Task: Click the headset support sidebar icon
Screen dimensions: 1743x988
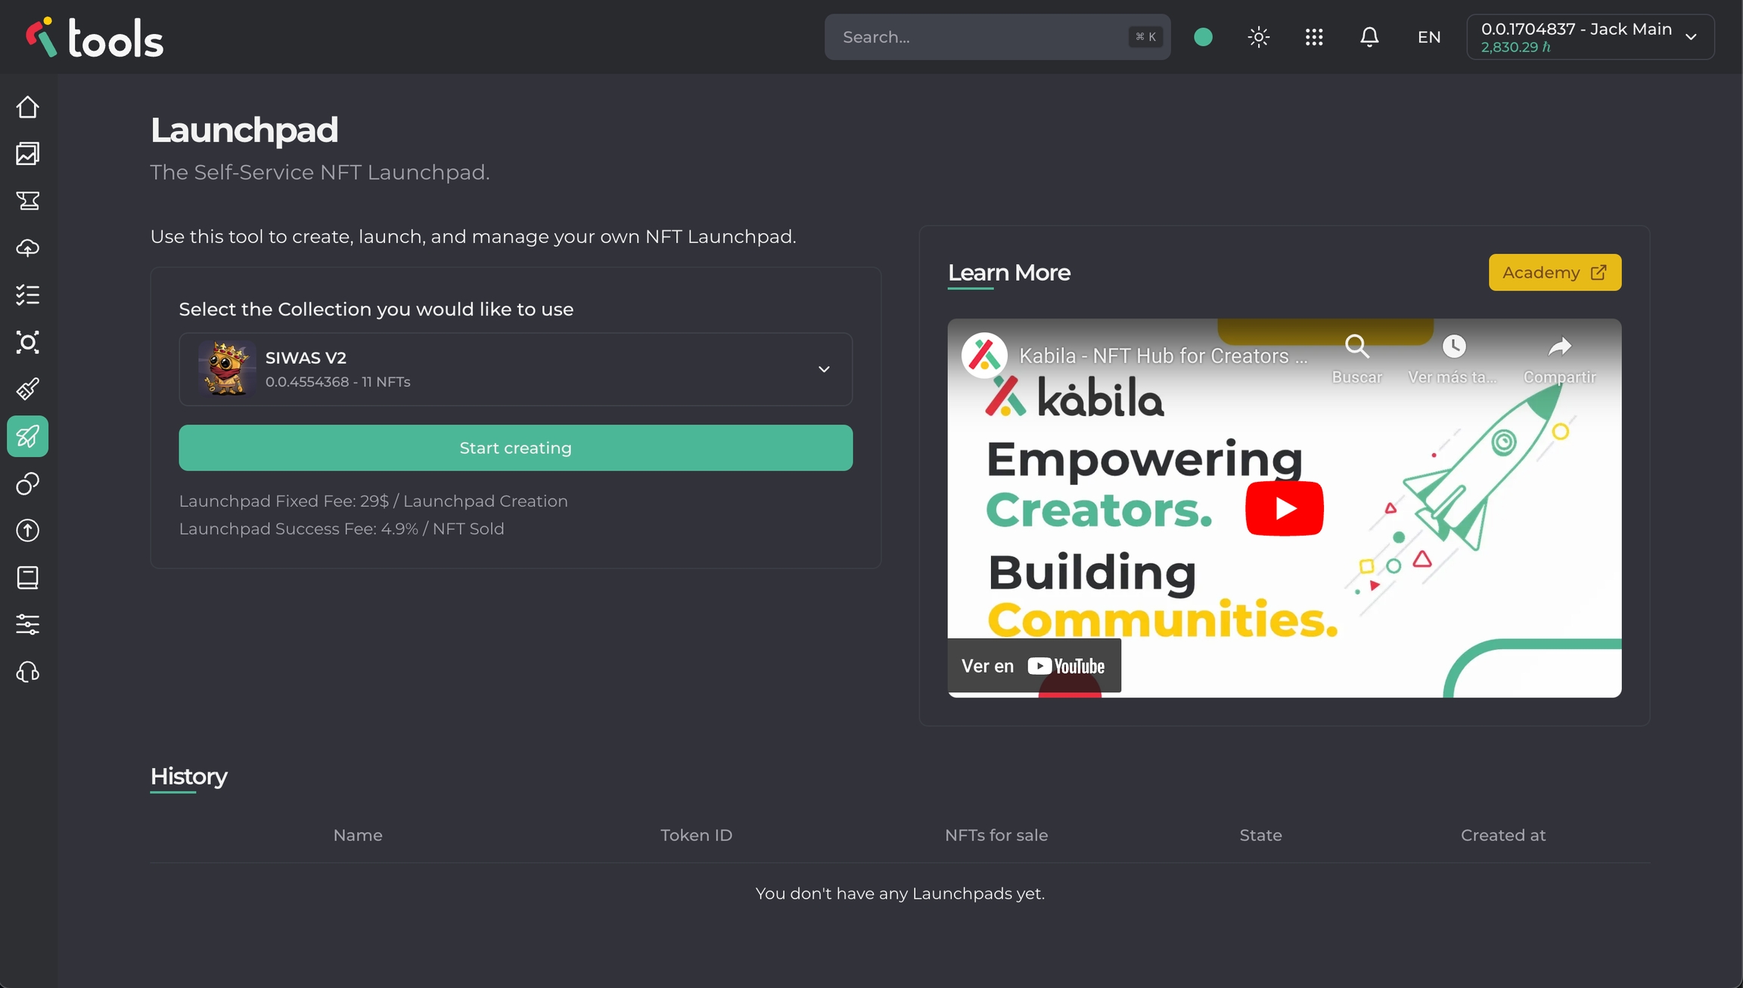Action: click(x=28, y=672)
